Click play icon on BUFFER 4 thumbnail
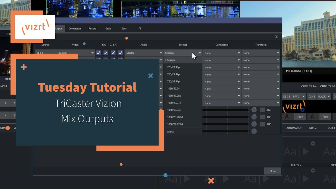 pyautogui.click(x=305, y=151)
